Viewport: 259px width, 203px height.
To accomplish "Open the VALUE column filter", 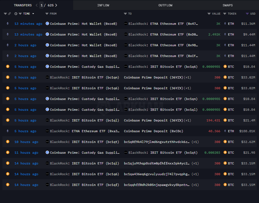I will coord(209,14).
